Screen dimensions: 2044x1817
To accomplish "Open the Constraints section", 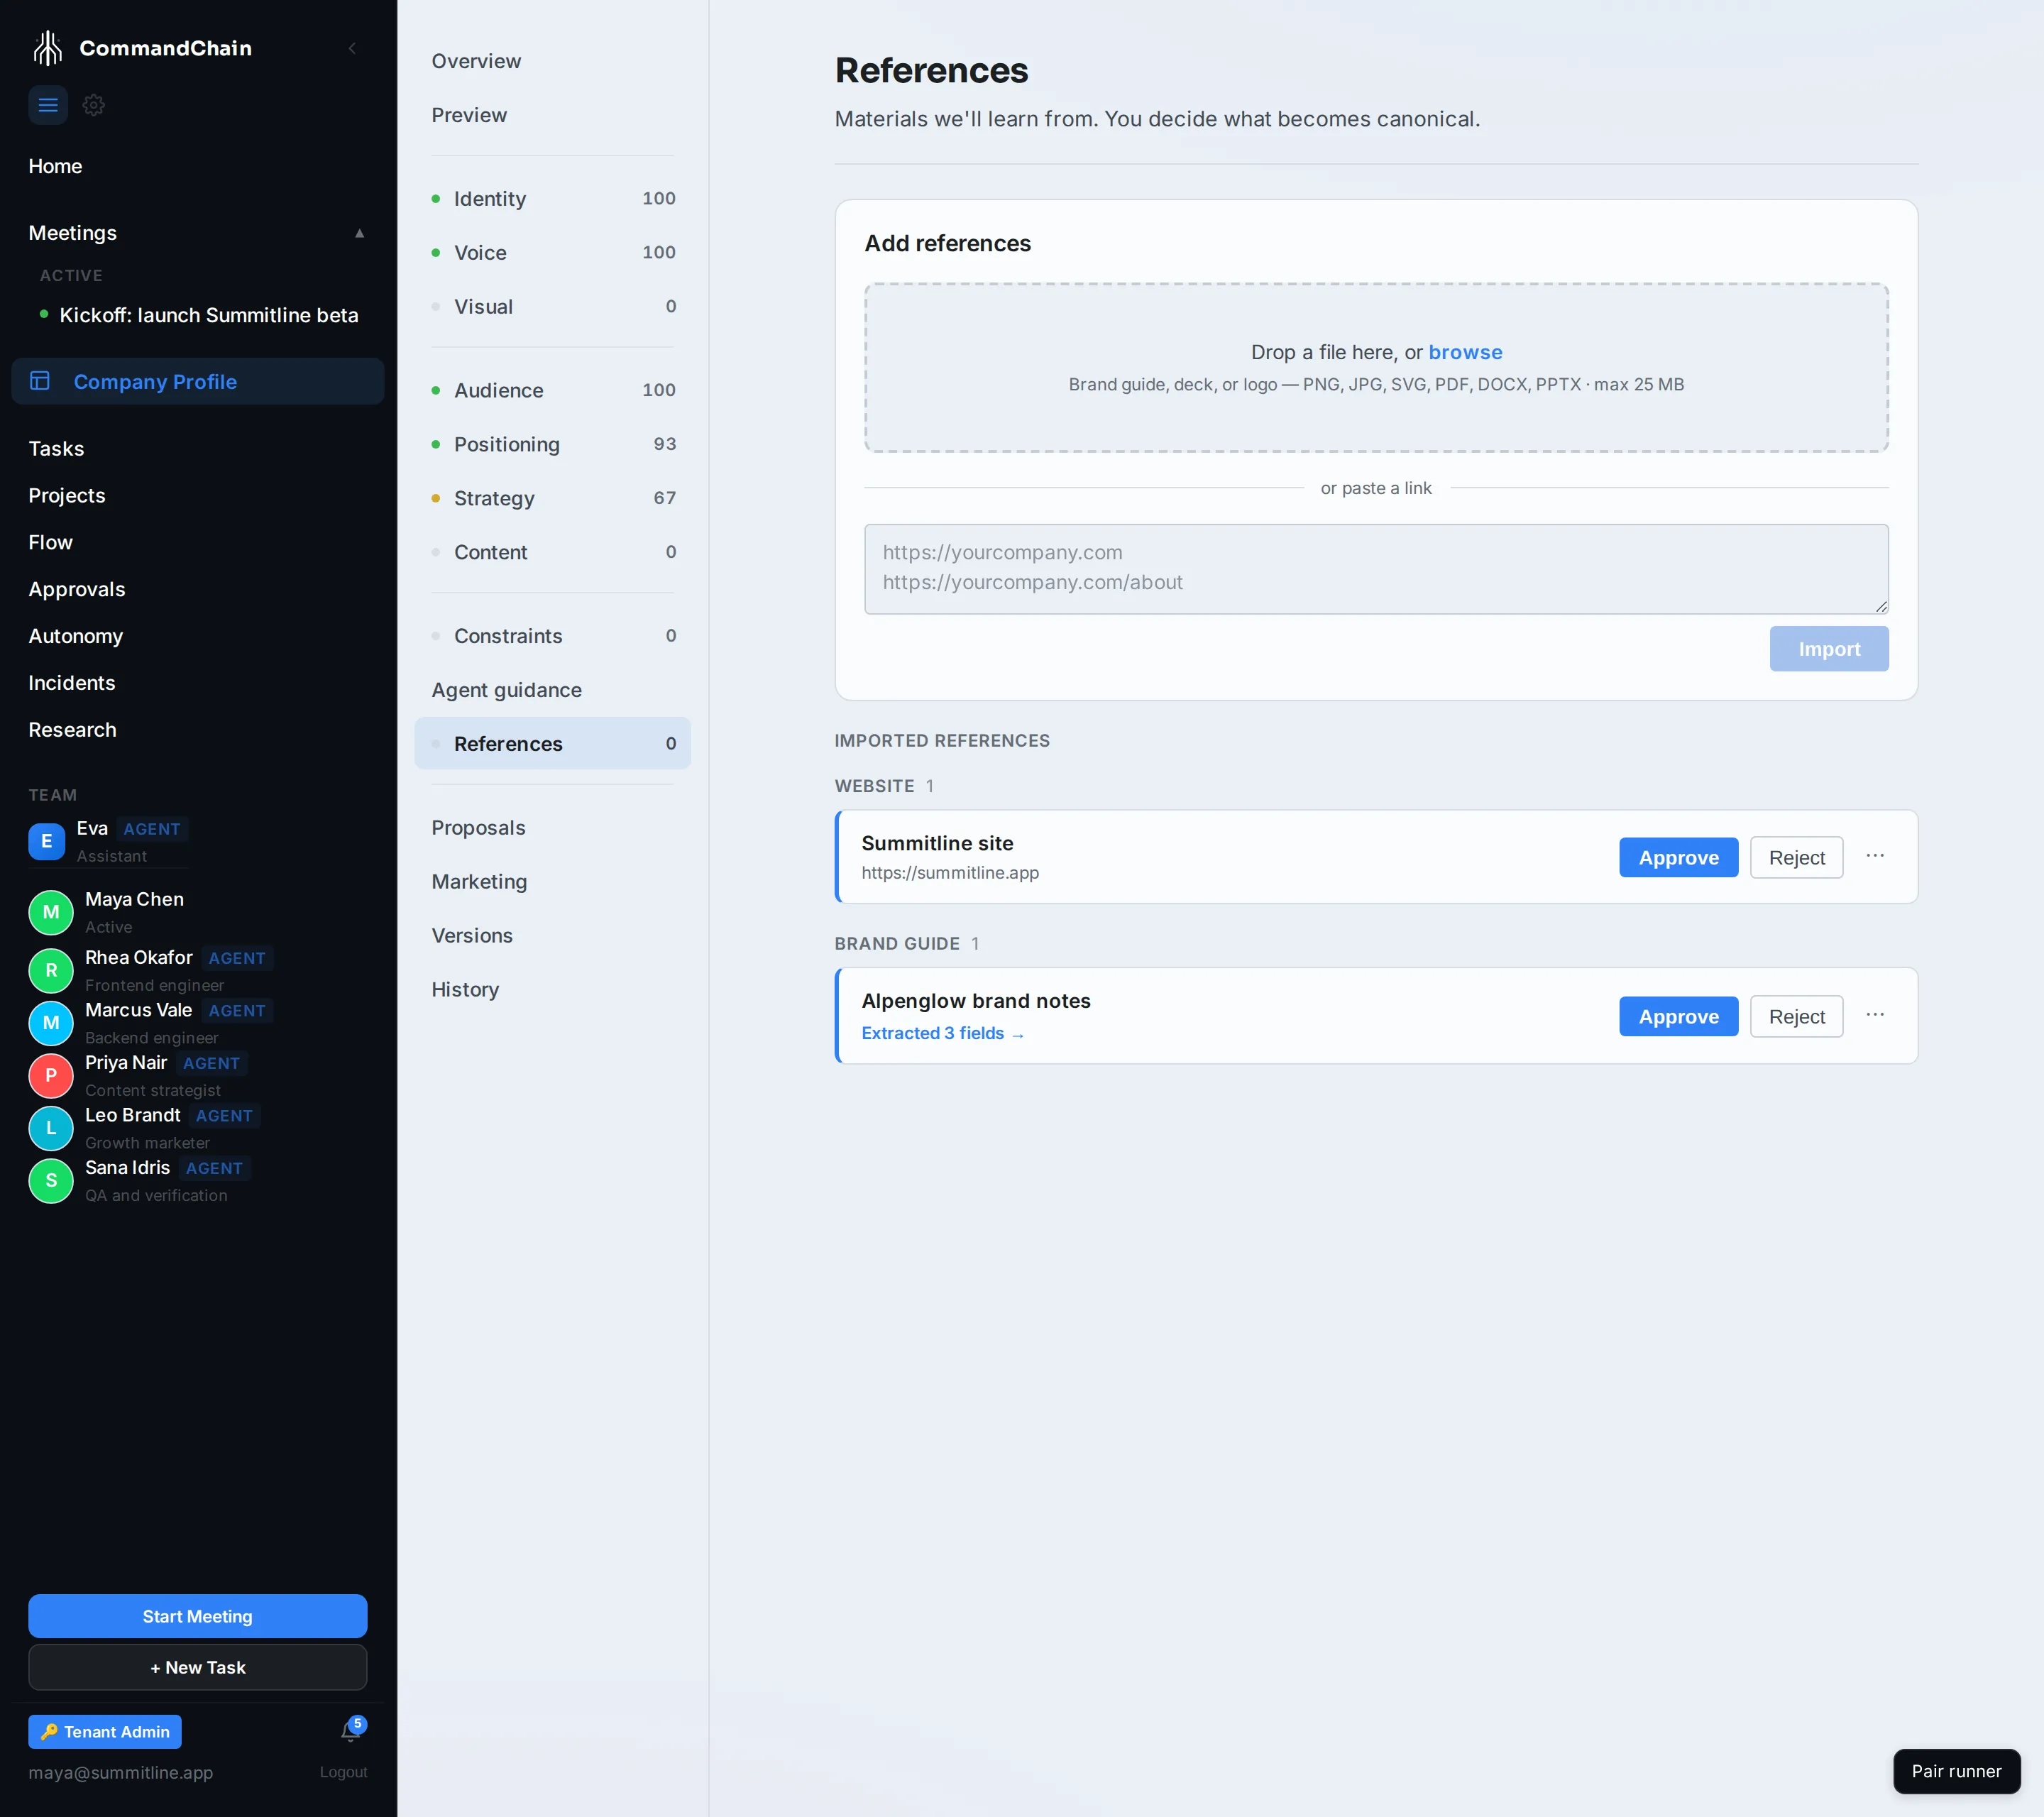I will 553,636.
